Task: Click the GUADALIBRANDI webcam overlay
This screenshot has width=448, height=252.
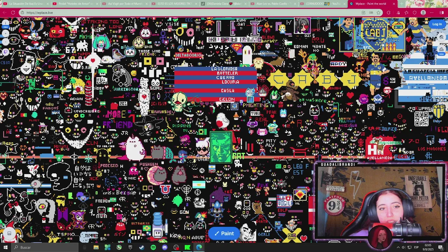Action: [380, 202]
